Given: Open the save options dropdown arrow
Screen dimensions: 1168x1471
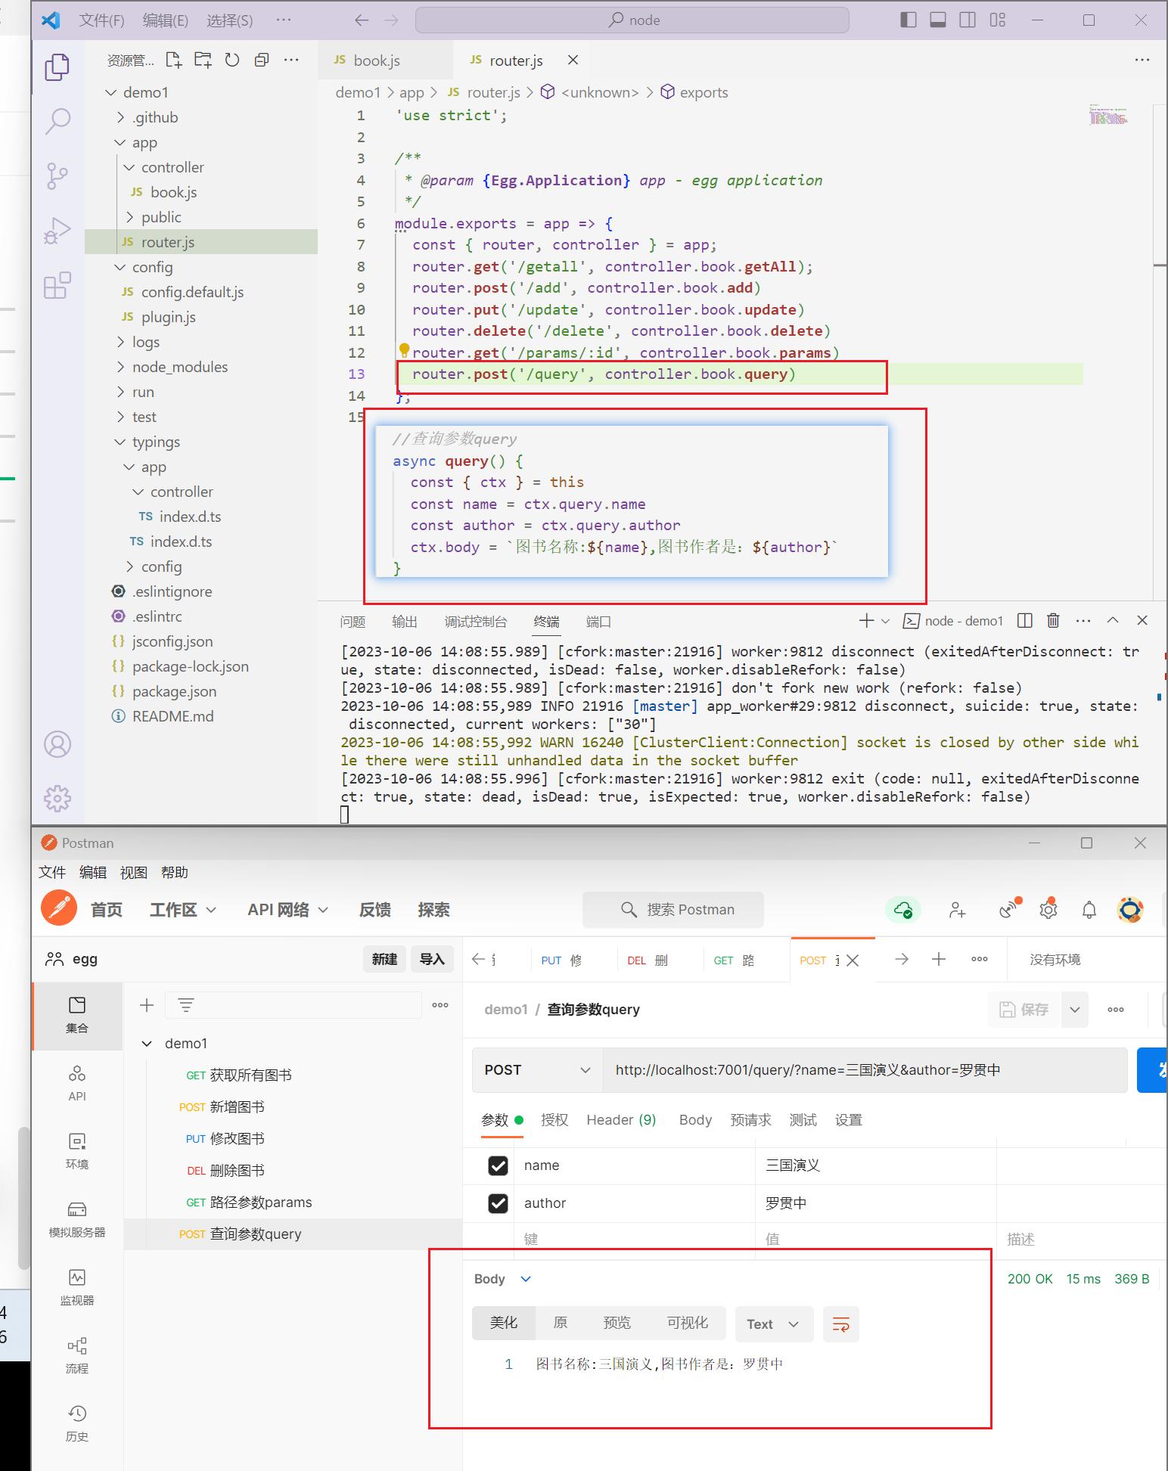Looking at the screenshot, I should click(x=1075, y=1010).
